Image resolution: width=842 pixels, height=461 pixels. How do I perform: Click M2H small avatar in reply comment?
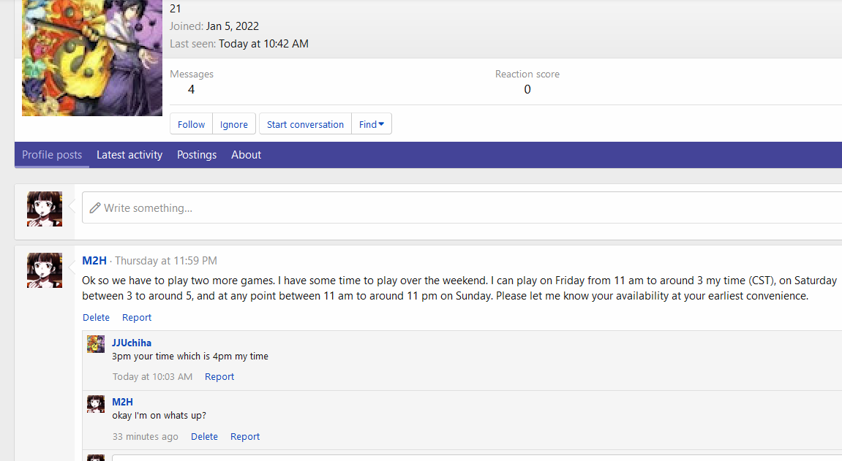96,404
